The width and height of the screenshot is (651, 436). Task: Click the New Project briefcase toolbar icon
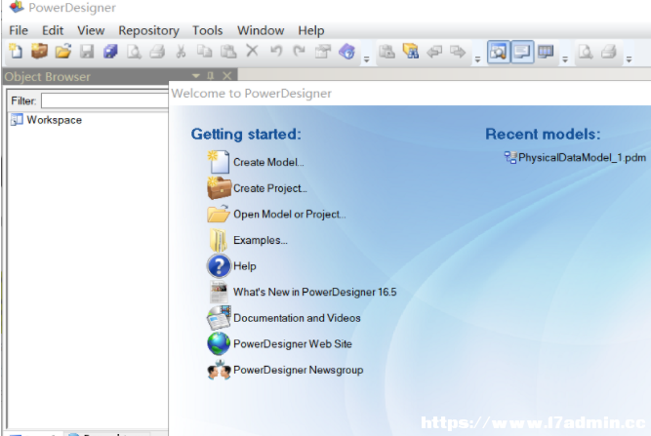pyautogui.click(x=39, y=52)
